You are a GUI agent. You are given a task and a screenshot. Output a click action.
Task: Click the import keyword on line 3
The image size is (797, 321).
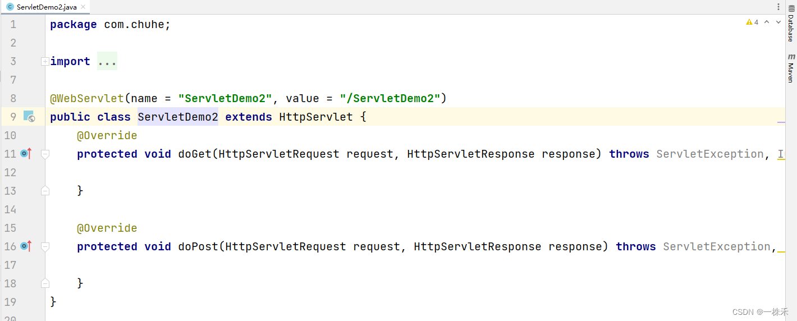tap(70, 61)
